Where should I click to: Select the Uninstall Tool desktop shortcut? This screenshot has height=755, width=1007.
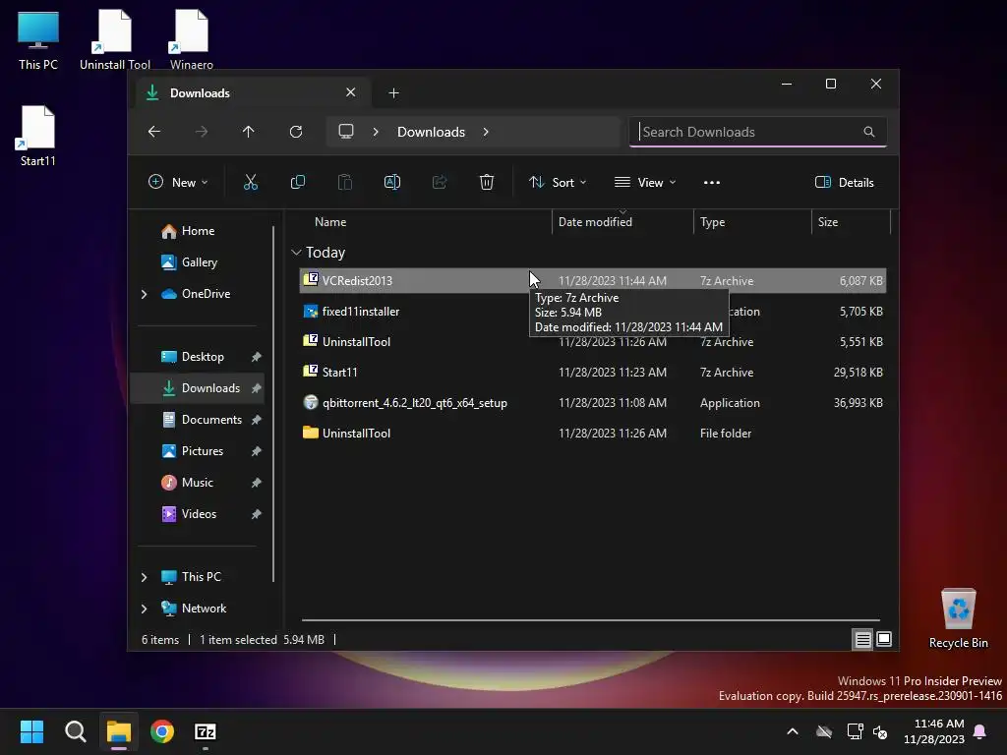tap(115, 39)
